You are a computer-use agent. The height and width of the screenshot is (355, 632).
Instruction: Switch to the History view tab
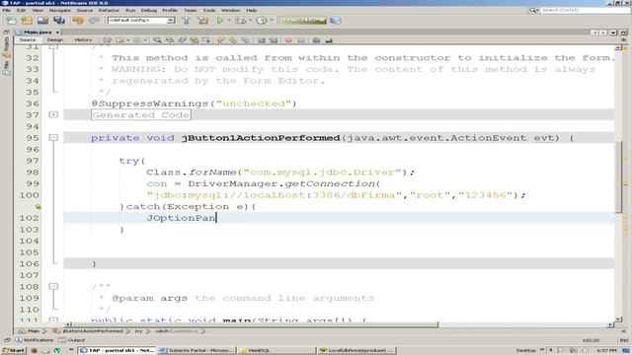click(83, 39)
